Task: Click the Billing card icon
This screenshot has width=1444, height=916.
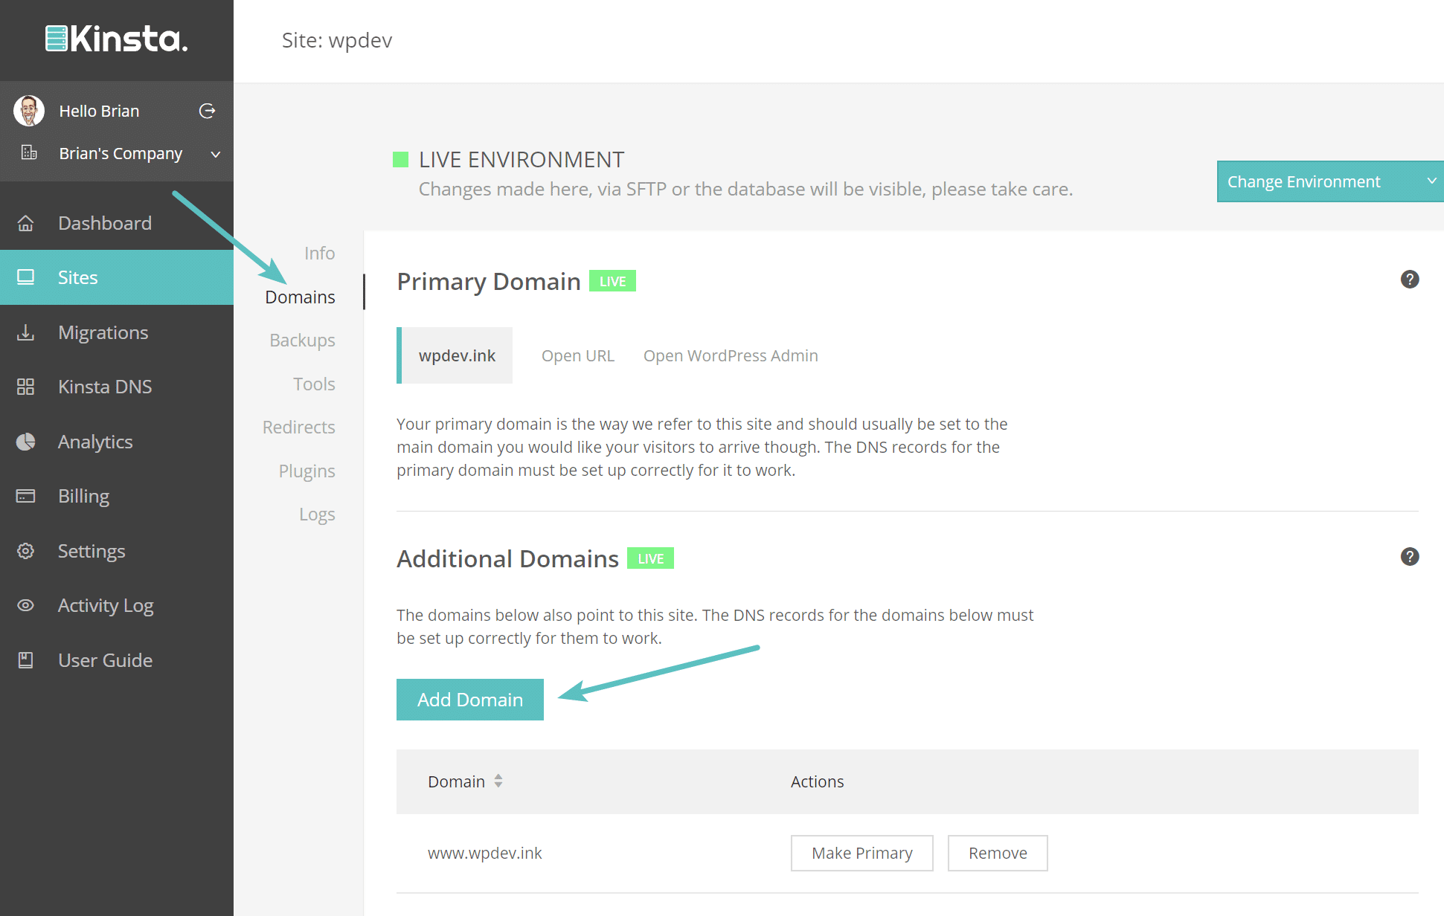Action: tap(26, 496)
